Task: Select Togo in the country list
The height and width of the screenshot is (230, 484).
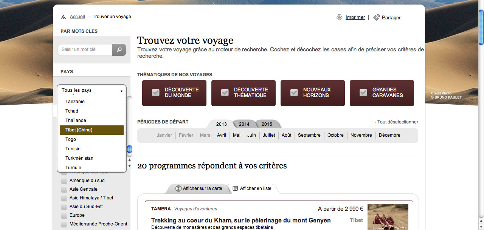Action: tap(92, 139)
